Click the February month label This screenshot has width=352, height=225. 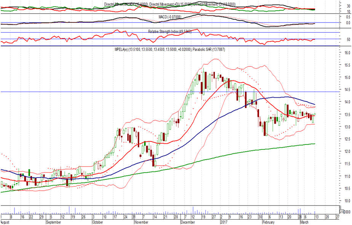[269, 222]
